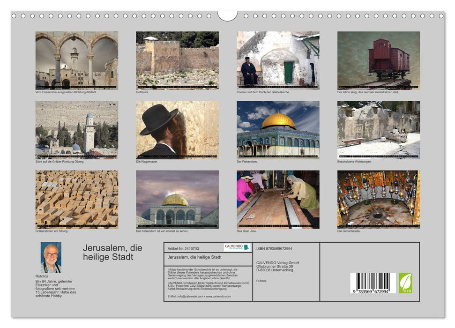Click the 'Ottobrunner Straße 39' line
This screenshot has width=455, height=328.
[275, 266]
